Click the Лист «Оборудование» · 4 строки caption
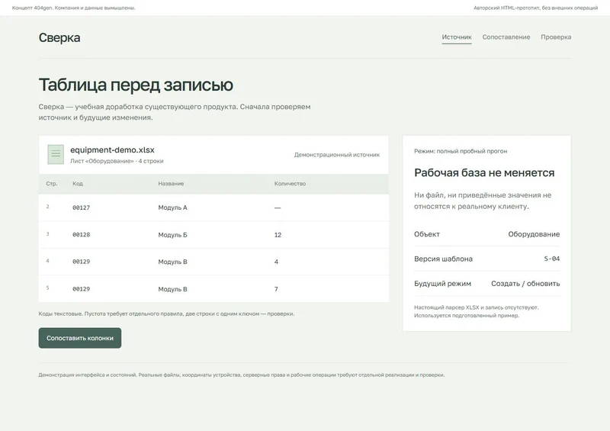610x431 pixels. [117, 161]
